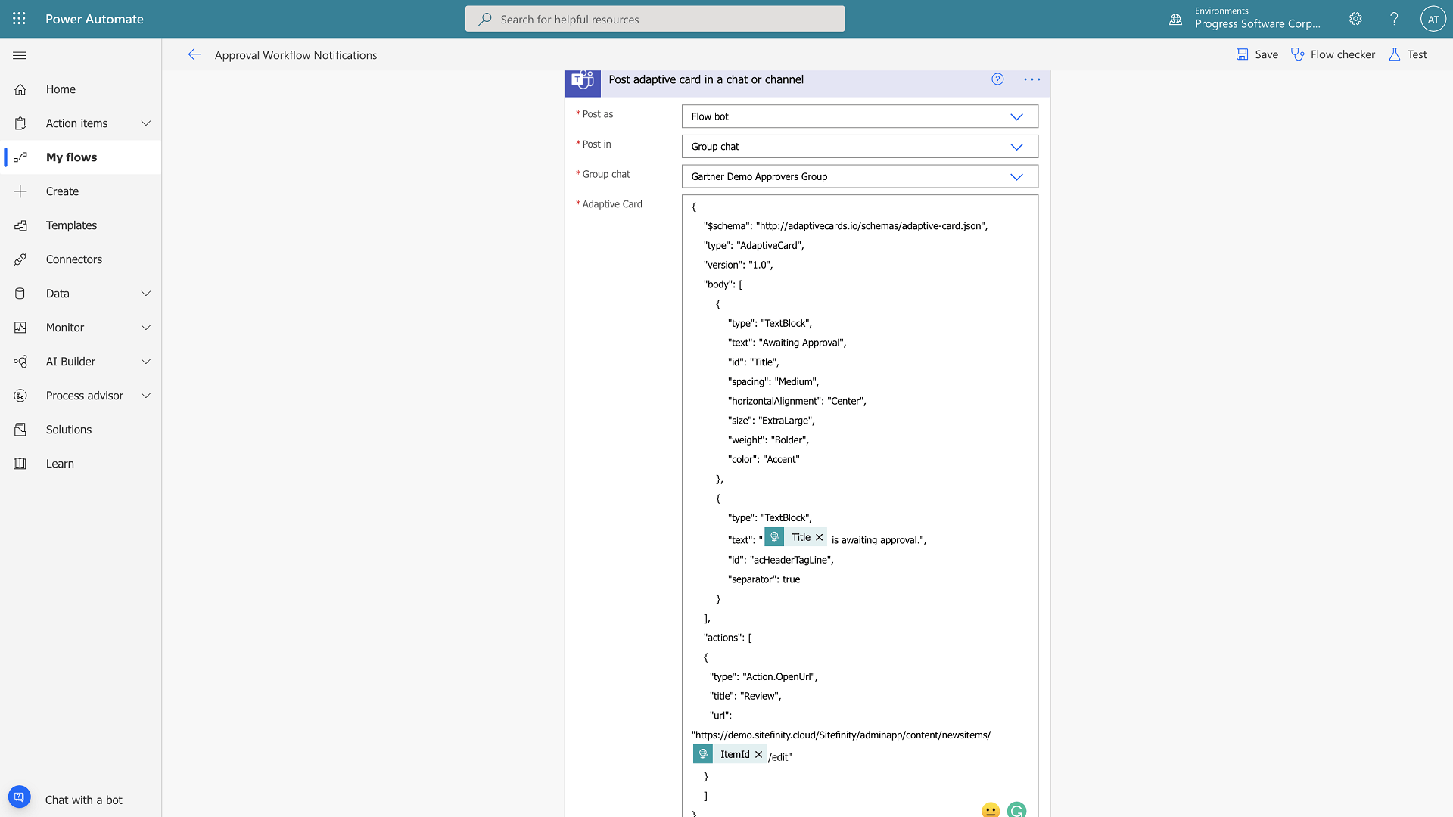Click the help icon on the Teams action
The width and height of the screenshot is (1453, 817).
click(x=997, y=79)
